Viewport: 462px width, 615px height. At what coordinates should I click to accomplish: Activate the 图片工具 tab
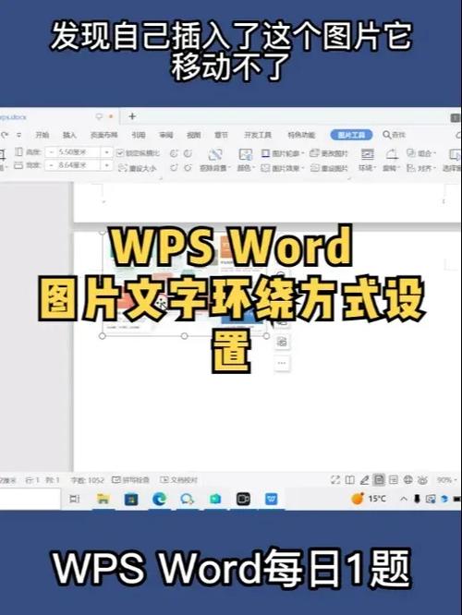(x=351, y=135)
